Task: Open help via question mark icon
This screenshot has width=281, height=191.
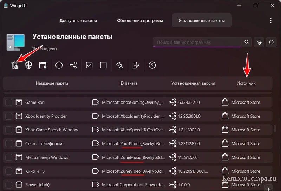Action: (152, 65)
